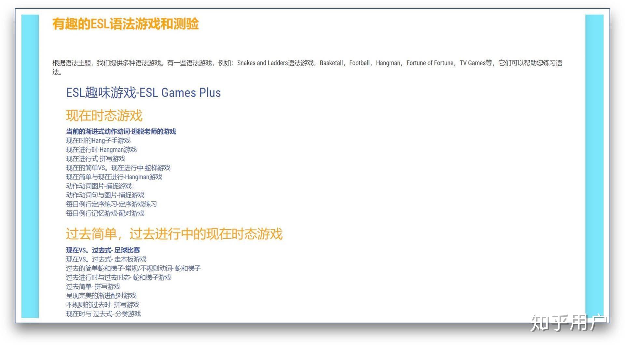625x345 pixels.
Task: Click 现在简单与现在进行-Hangman游戏 link
Action: pos(114,177)
